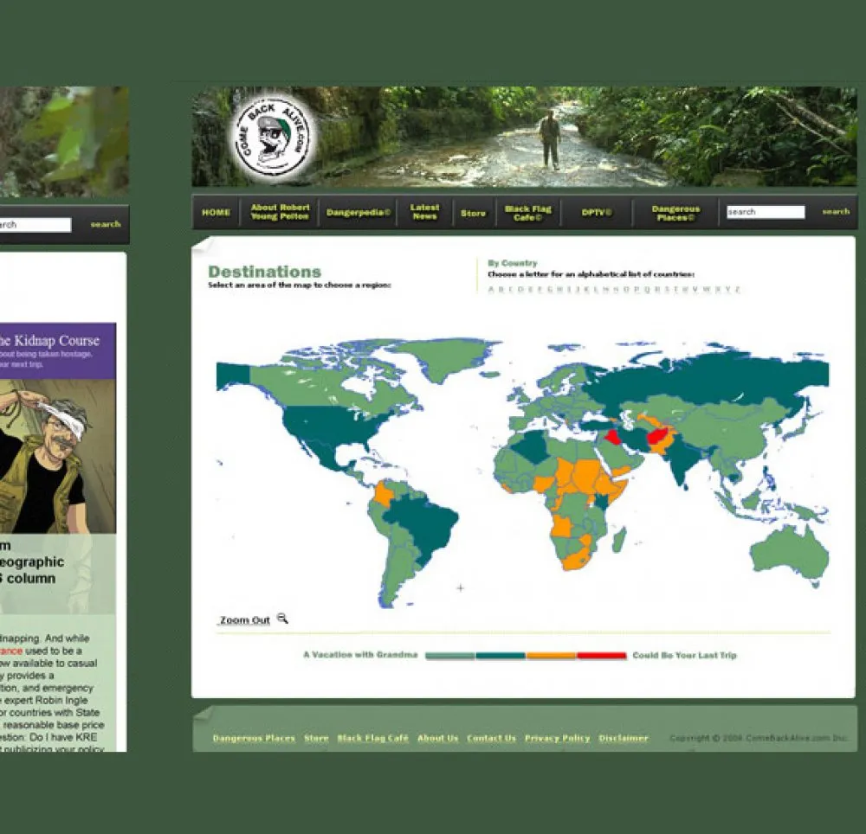Open the Dangerpedia section
The height and width of the screenshot is (834, 866).
pos(359,213)
